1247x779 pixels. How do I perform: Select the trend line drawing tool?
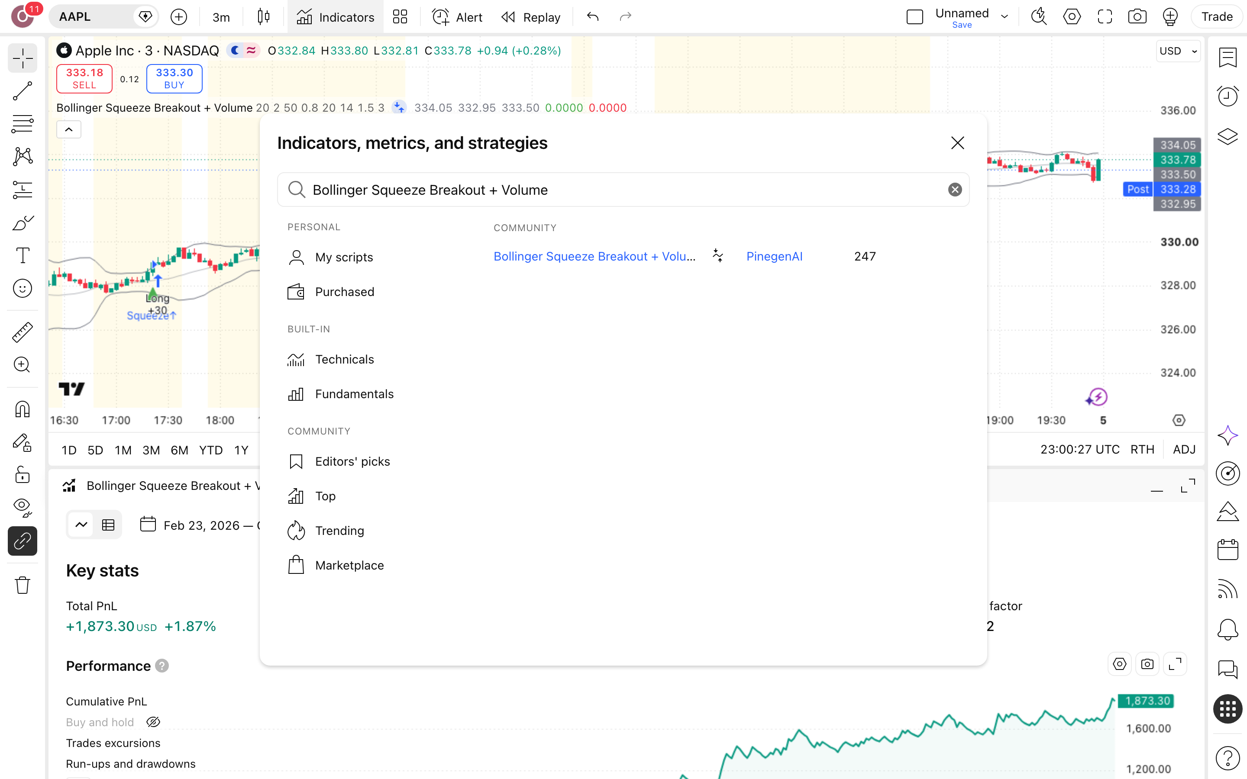[22, 91]
